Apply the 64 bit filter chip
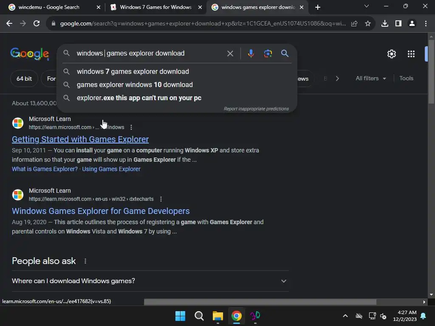Screen dimensions: 435x326 (x=24, y=79)
